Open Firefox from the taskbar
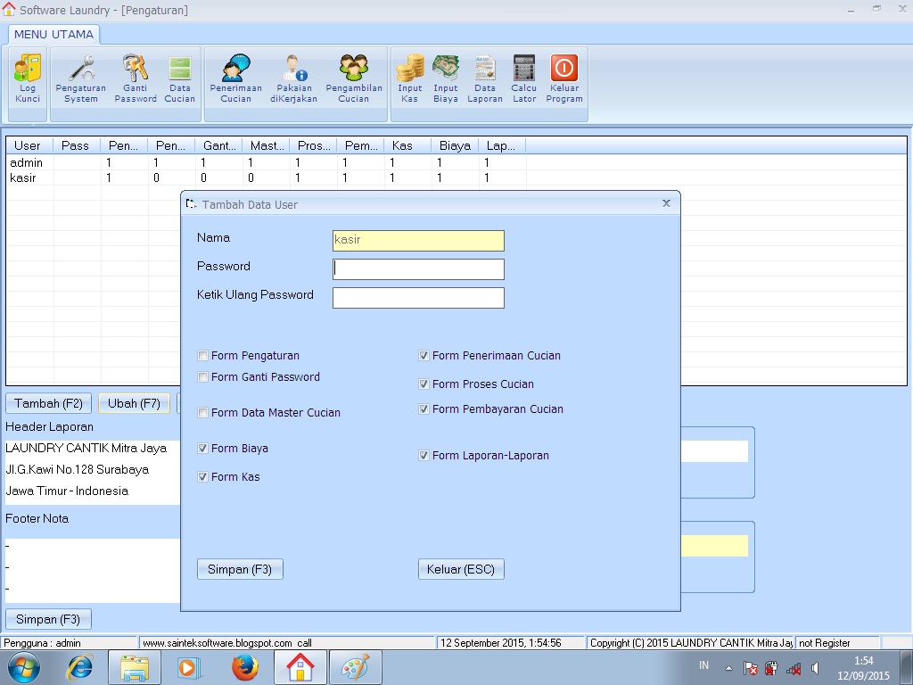The image size is (913, 685). (244, 666)
